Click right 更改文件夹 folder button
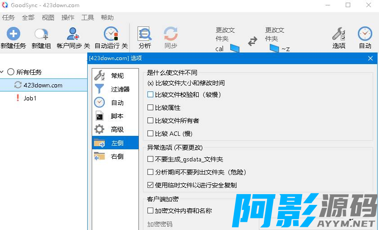 (x=275, y=34)
